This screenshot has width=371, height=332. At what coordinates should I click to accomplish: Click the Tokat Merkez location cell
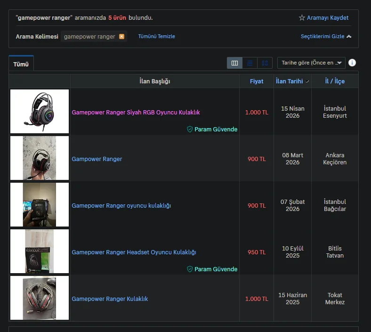point(335,299)
